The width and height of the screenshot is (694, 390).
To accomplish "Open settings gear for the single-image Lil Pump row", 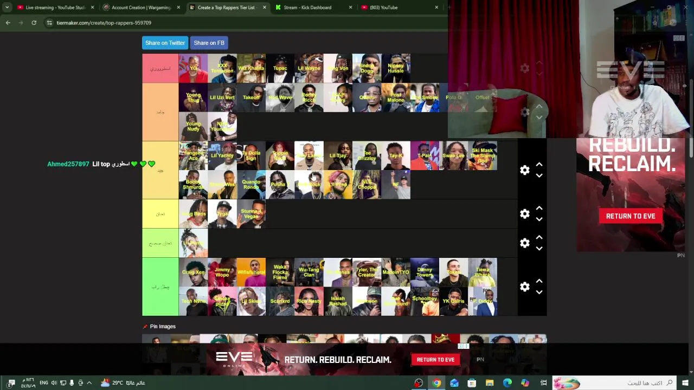I will click(x=524, y=243).
